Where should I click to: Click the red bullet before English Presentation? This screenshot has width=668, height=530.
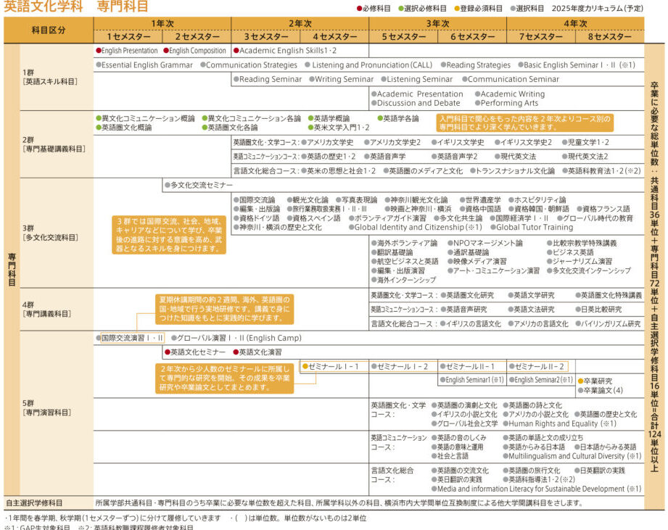pyautogui.click(x=99, y=51)
